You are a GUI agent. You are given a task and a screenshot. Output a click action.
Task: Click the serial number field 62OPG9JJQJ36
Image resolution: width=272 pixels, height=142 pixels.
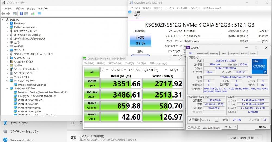pos(202,36)
